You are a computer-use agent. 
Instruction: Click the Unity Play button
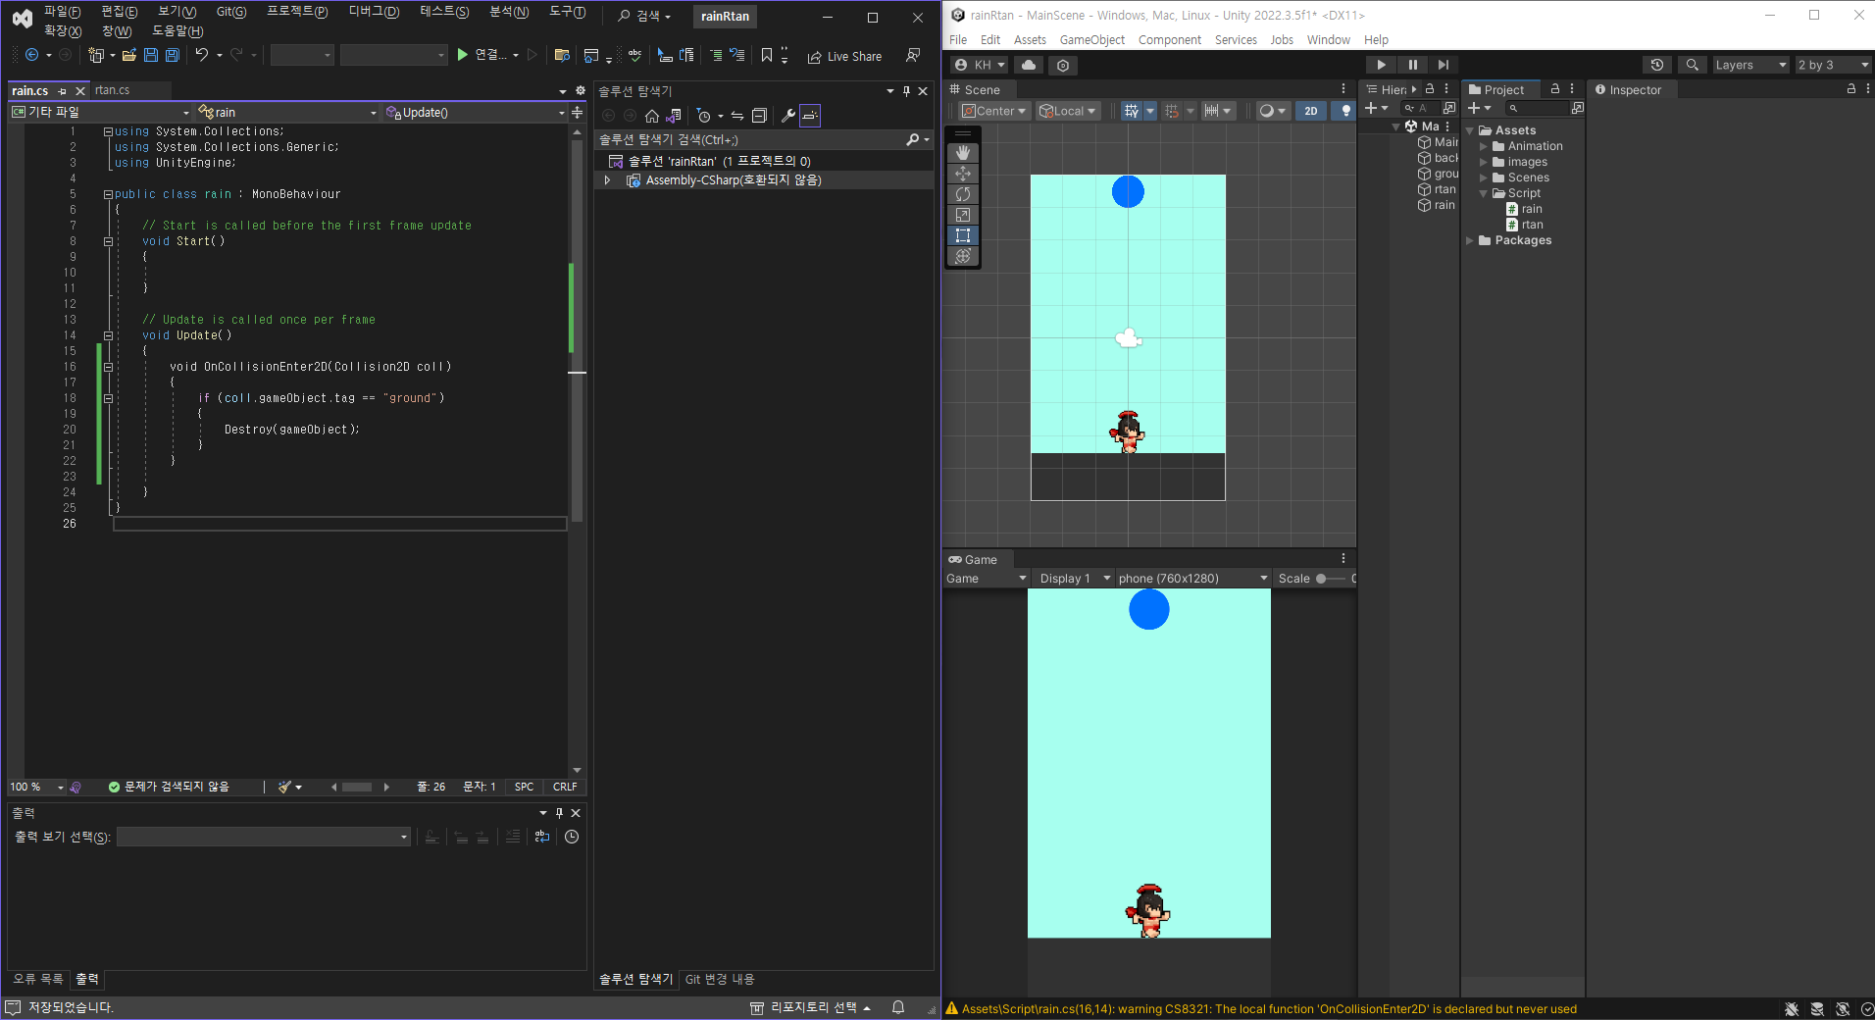1381,65
